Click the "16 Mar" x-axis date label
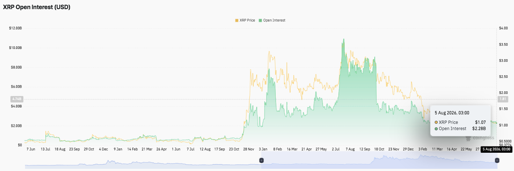Viewport: 514px width, 171px height. [x=292, y=149]
